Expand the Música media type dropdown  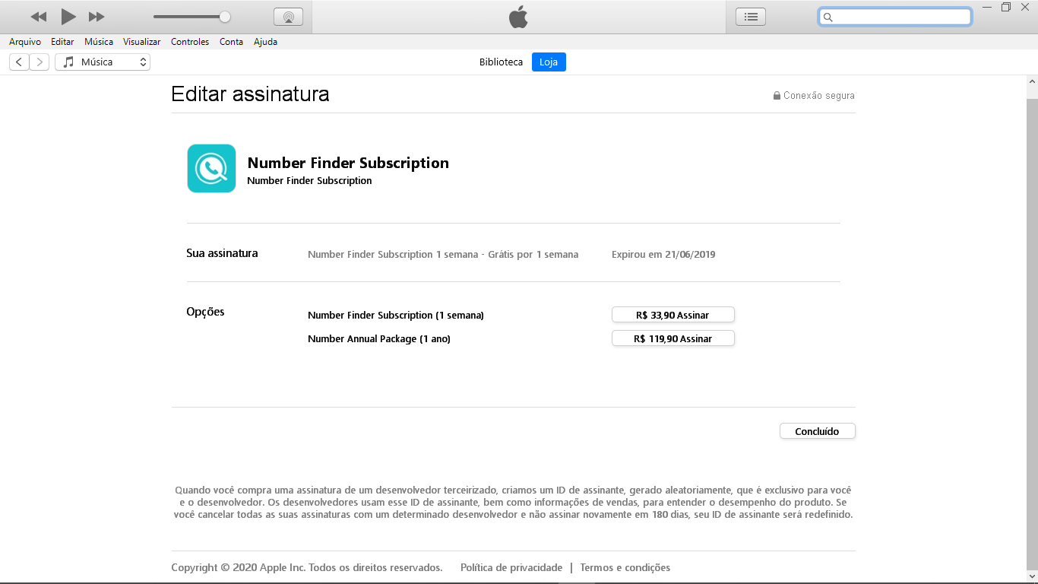click(103, 62)
